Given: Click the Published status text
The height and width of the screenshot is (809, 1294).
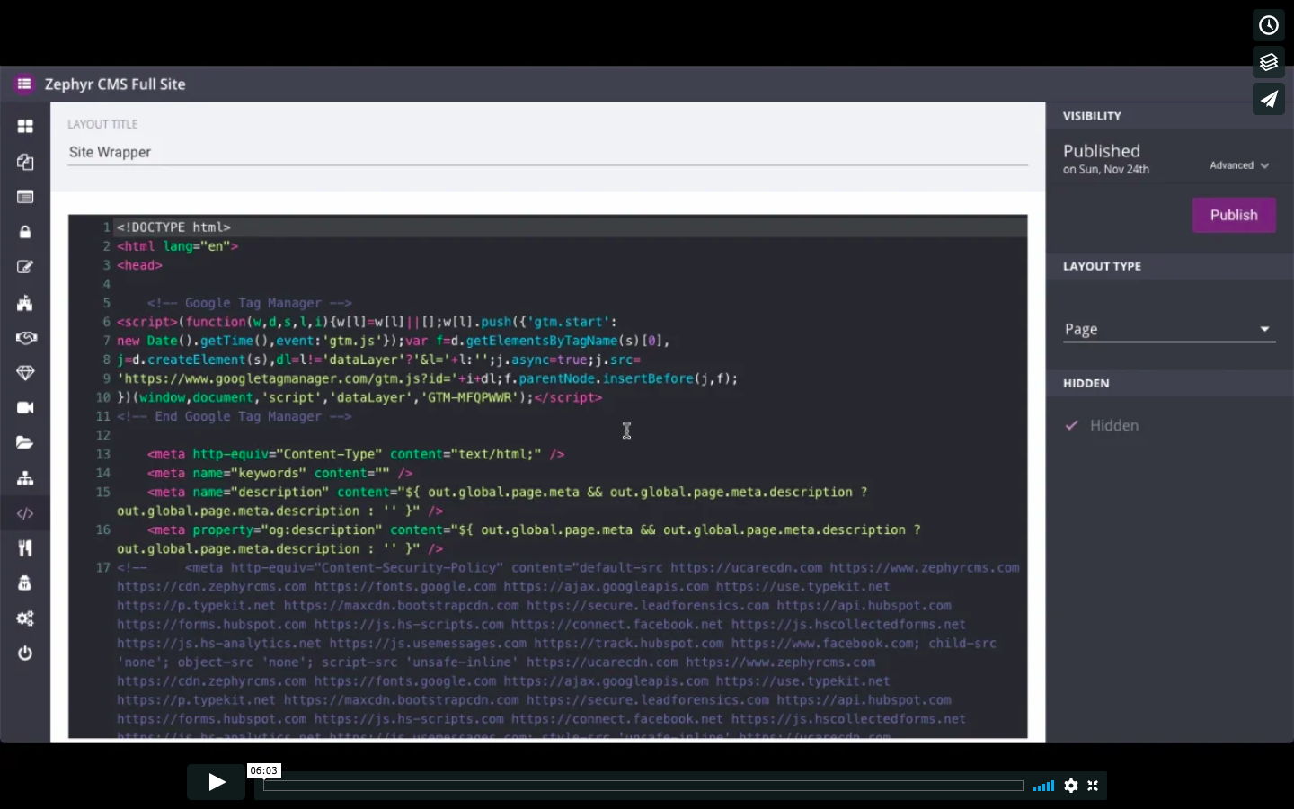Looking at the screenshot, I should (x=1102, y=151).
